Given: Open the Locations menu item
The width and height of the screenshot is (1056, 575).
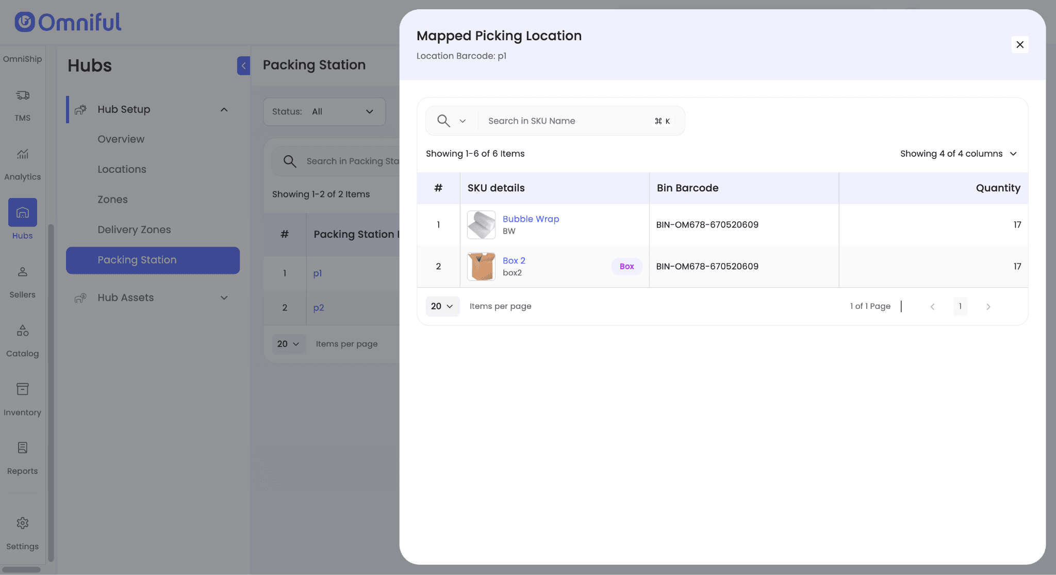Looking at the screenshot, I should pos(122,169).
